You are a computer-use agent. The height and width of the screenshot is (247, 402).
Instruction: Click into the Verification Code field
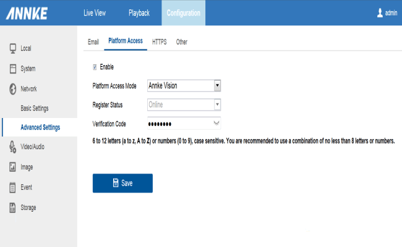pyautogui.click(x=179, y=124)
